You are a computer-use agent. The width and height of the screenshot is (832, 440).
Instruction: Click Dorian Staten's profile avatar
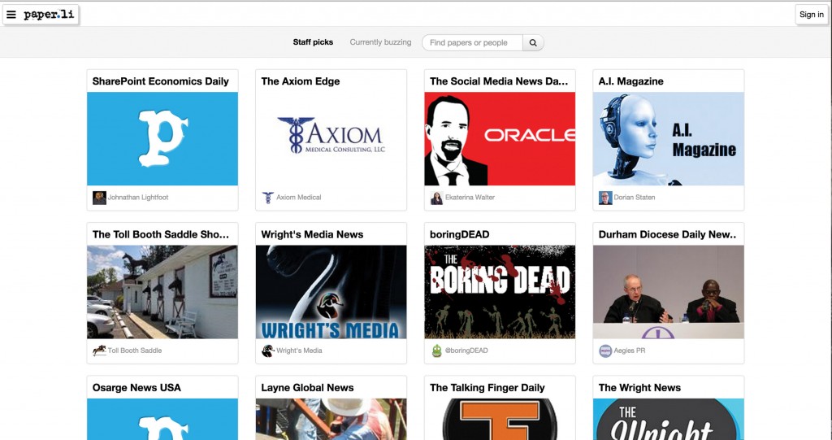tap(605, 198)
